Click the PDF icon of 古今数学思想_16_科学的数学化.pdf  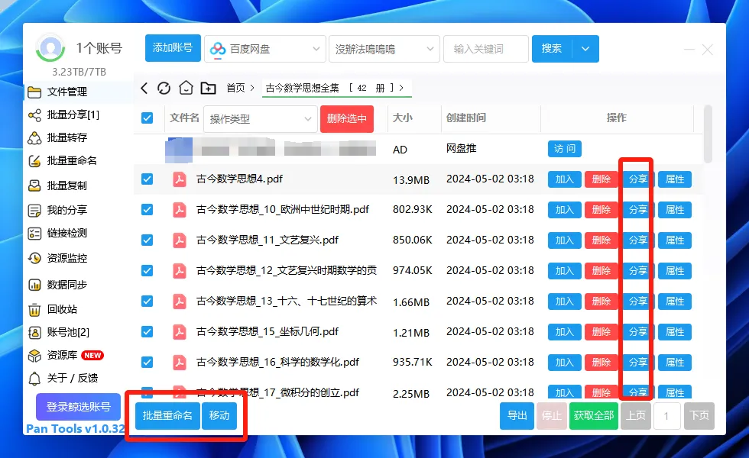click(180, 363)
